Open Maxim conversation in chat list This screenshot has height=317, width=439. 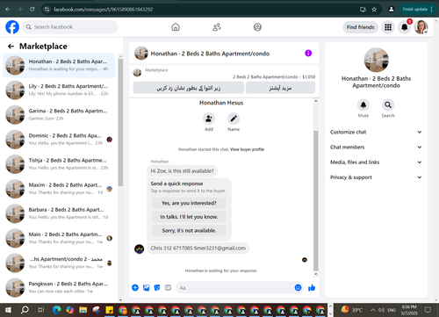[59, 189]
